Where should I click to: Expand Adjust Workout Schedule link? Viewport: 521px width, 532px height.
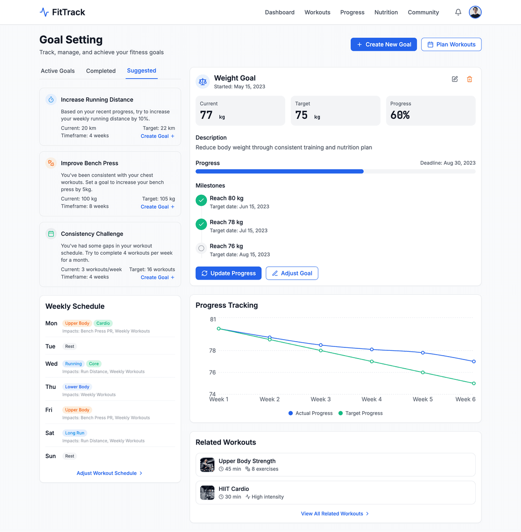coord(110,473)
